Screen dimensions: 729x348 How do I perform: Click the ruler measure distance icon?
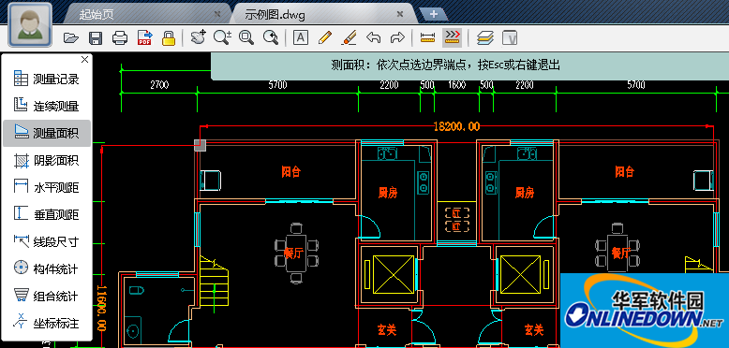pyautogui.click(x=426, y=37)
